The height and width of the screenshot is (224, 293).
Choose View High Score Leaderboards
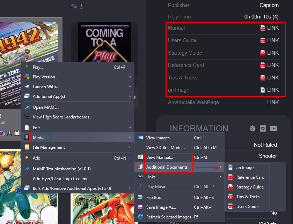pos(63,117)
